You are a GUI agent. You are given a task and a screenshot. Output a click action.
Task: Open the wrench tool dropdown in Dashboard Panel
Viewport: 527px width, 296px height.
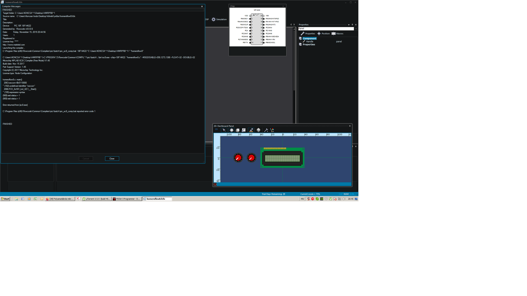coord(266,130)
